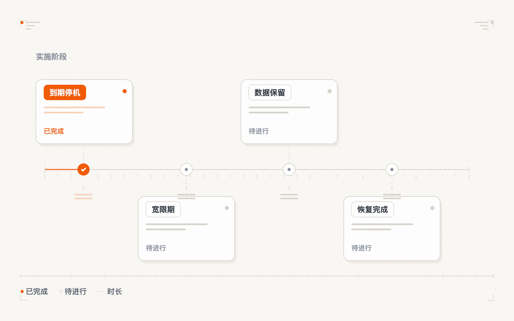
Task: Click the completed checkmark timeline node
Action: point(84,169)
